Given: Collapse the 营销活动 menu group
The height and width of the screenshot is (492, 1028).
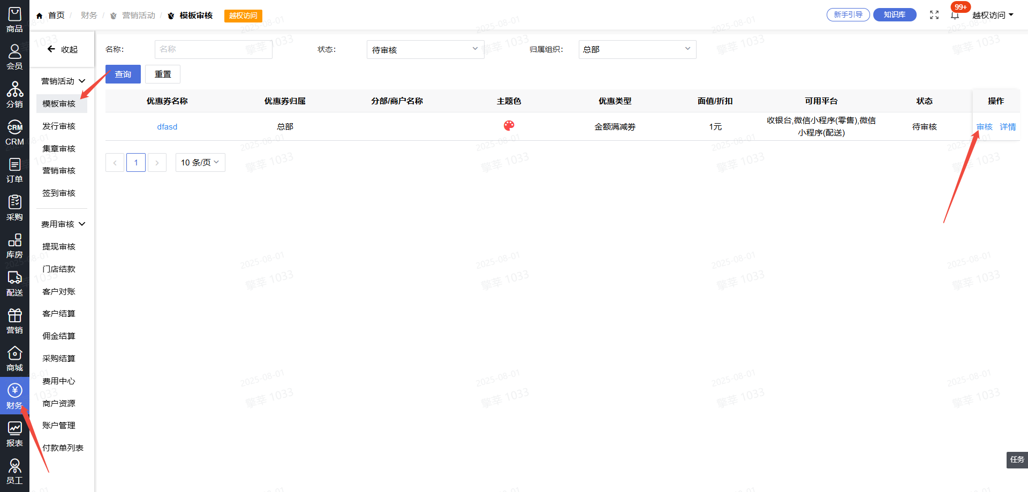Looking at the screenshot, I should (x=63, y=81).
